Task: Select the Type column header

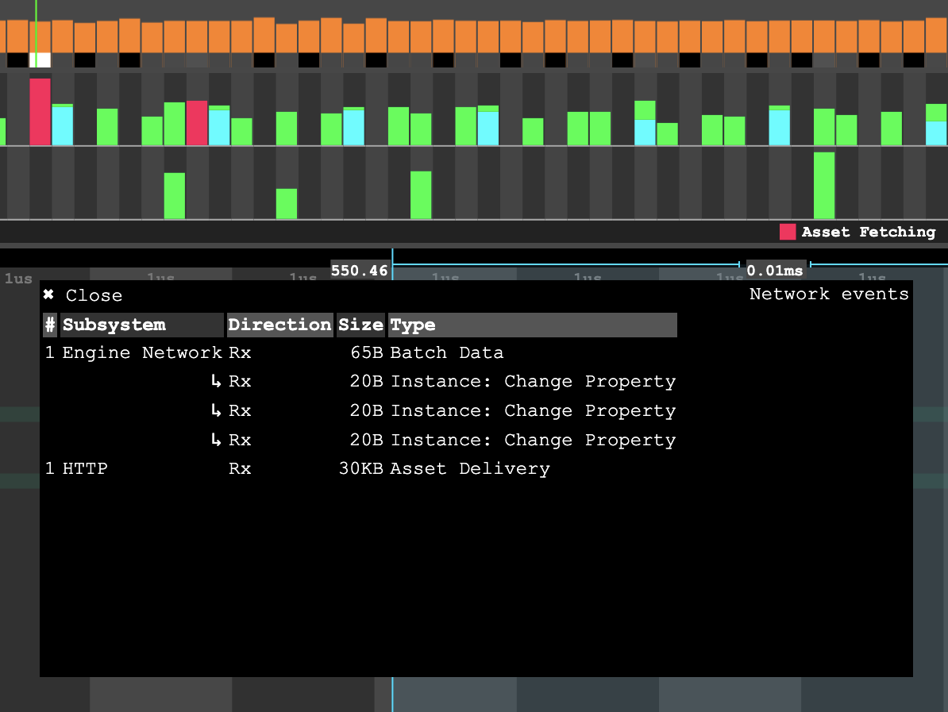Action: (533, 325)
